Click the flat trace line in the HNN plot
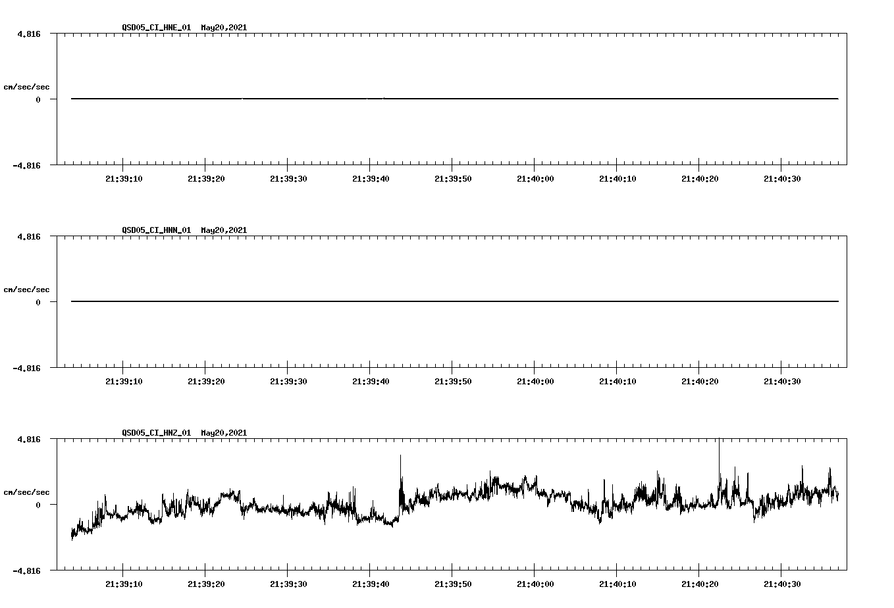894x608 pixels. pyautogui.click(x=455, y=301)
